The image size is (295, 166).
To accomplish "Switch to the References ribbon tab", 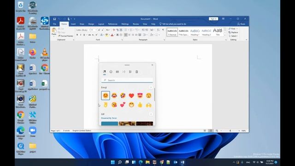I will (x=112, y=24).
